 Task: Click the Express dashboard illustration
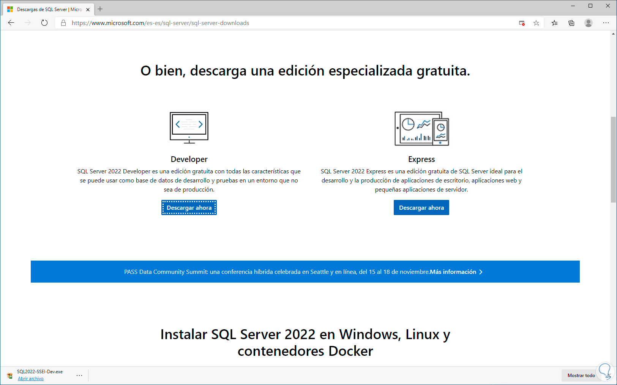[422, 129]
